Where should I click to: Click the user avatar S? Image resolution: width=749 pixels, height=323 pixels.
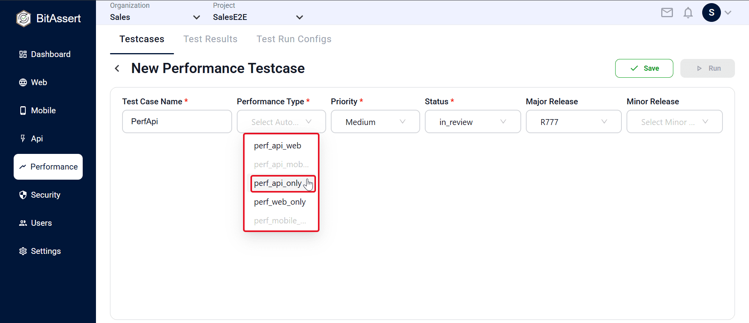pos(712,12)
